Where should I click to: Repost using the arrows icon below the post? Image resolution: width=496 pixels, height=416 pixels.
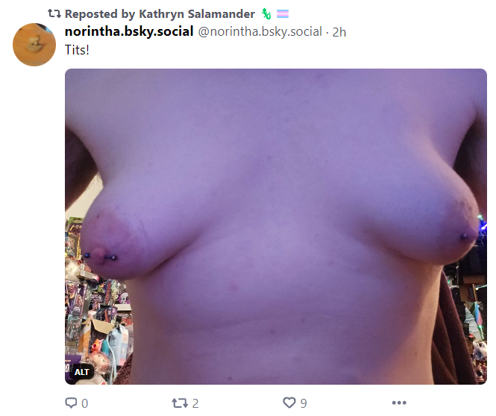pos(180,403)
